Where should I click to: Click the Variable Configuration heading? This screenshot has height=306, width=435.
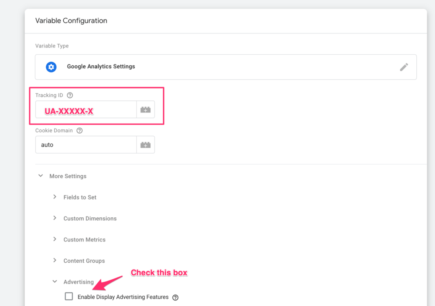(x=71, y=21)
